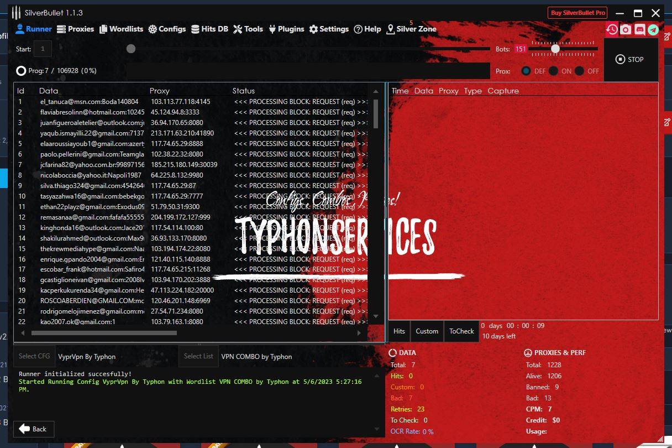
Task: Click the Bots value 151 field
Action: (520, 49)
